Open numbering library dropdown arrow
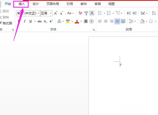Viewport: 158px width, 115px height. [113, 13]
